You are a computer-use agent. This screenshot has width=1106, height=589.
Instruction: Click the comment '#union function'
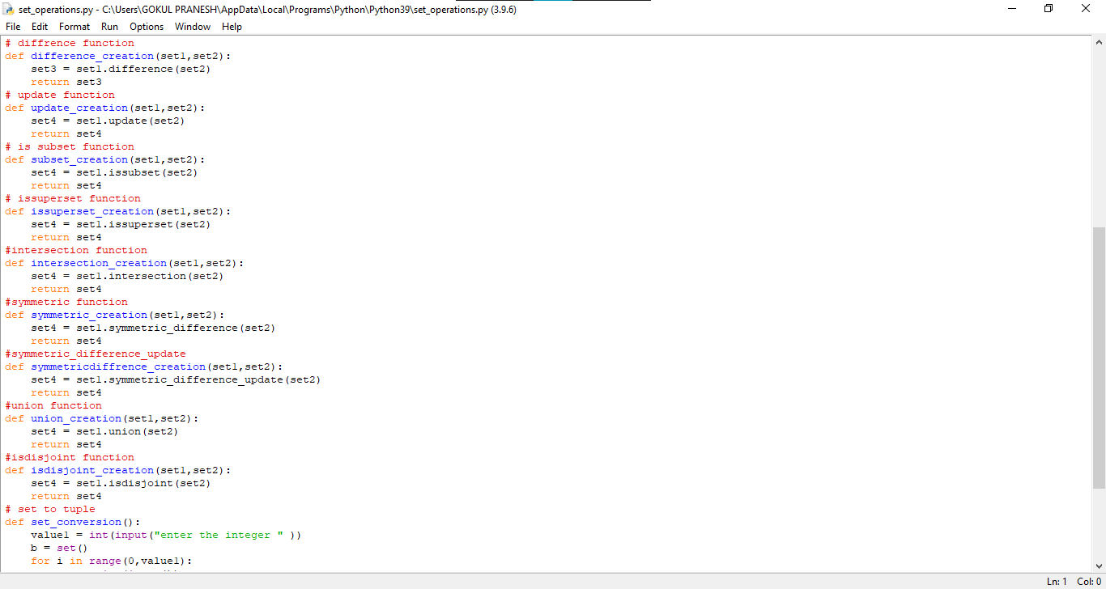click(x=53, y=405)
